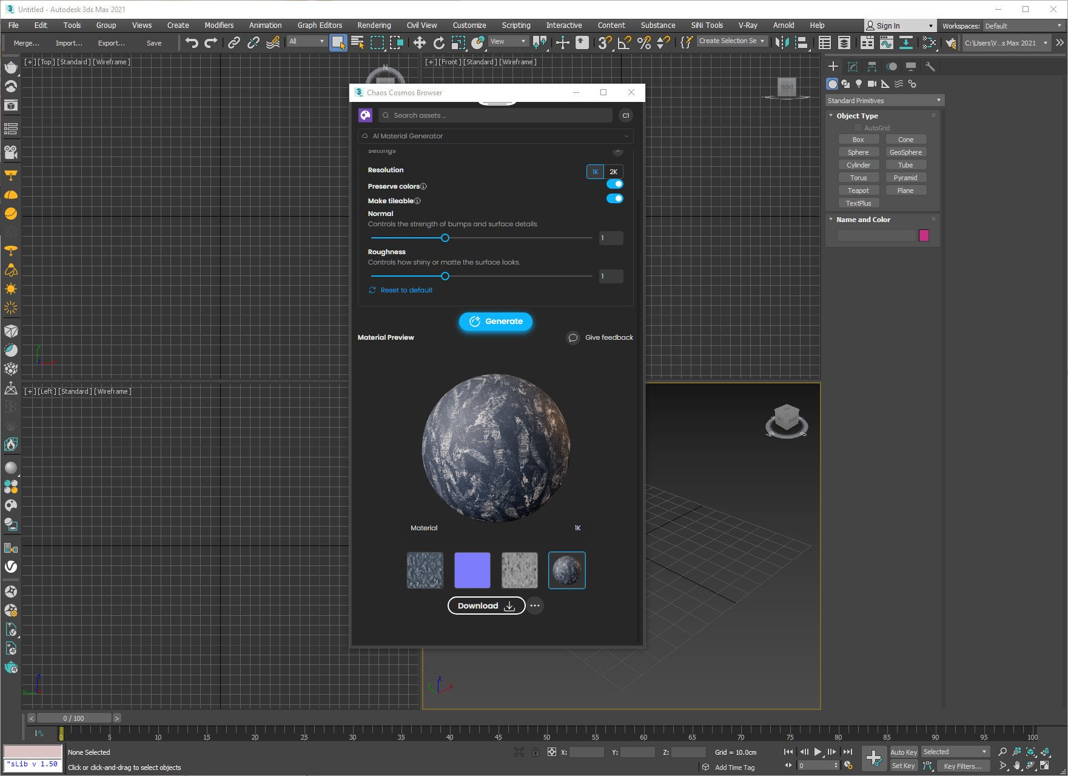
Task: Open the All selection filter dropdown
Action: 306,41
